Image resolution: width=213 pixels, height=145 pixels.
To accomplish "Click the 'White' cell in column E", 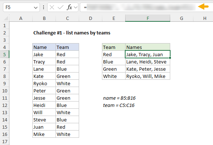I will point(114,76).
